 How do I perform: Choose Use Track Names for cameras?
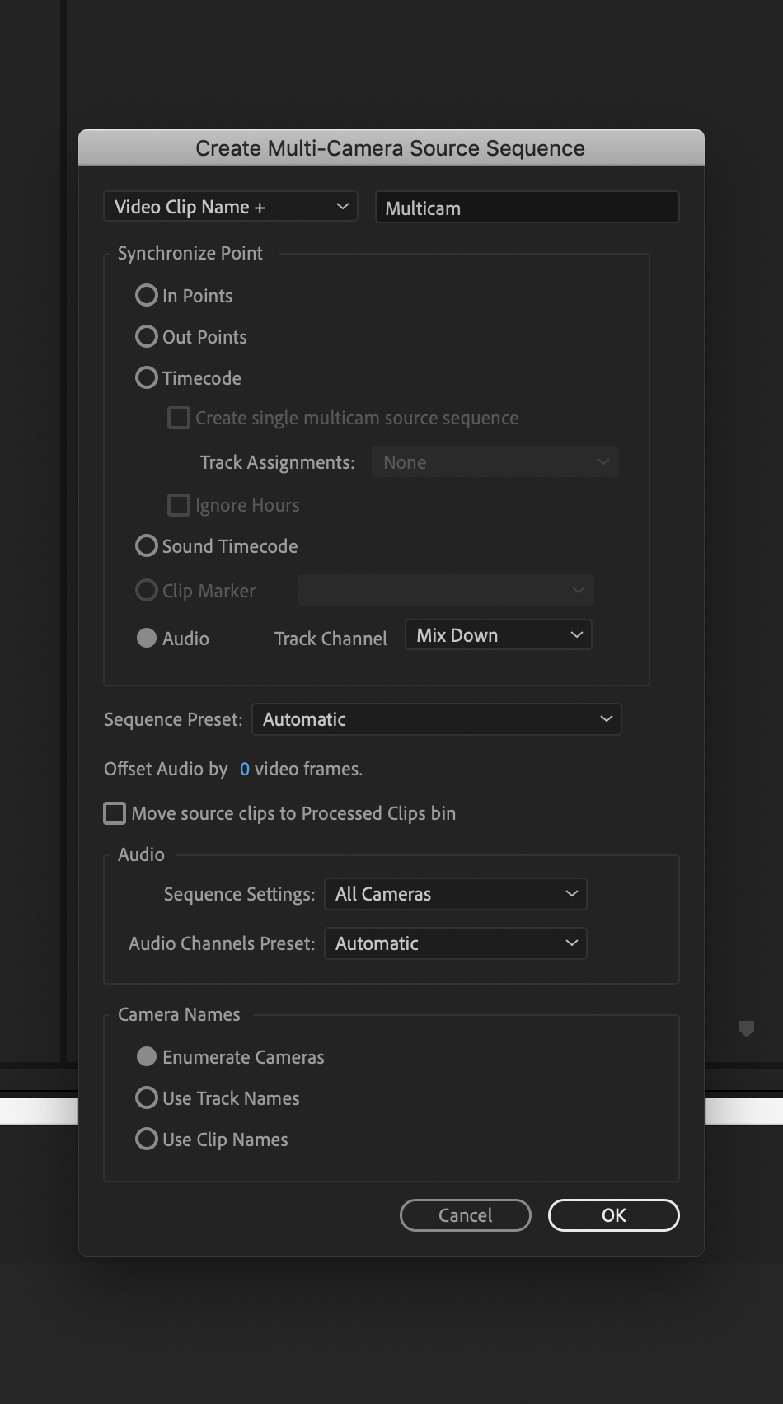[147, 1098]
